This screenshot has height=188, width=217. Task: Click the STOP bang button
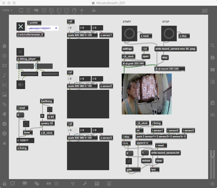pyautogui.click(x=169, y=33)
